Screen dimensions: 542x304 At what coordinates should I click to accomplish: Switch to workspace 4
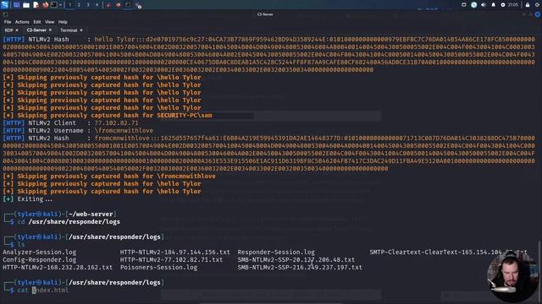97,5
